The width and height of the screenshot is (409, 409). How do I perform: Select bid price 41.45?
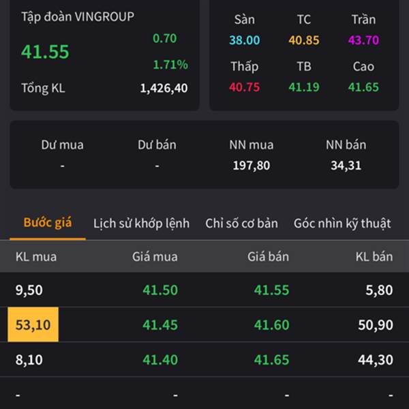160,325
